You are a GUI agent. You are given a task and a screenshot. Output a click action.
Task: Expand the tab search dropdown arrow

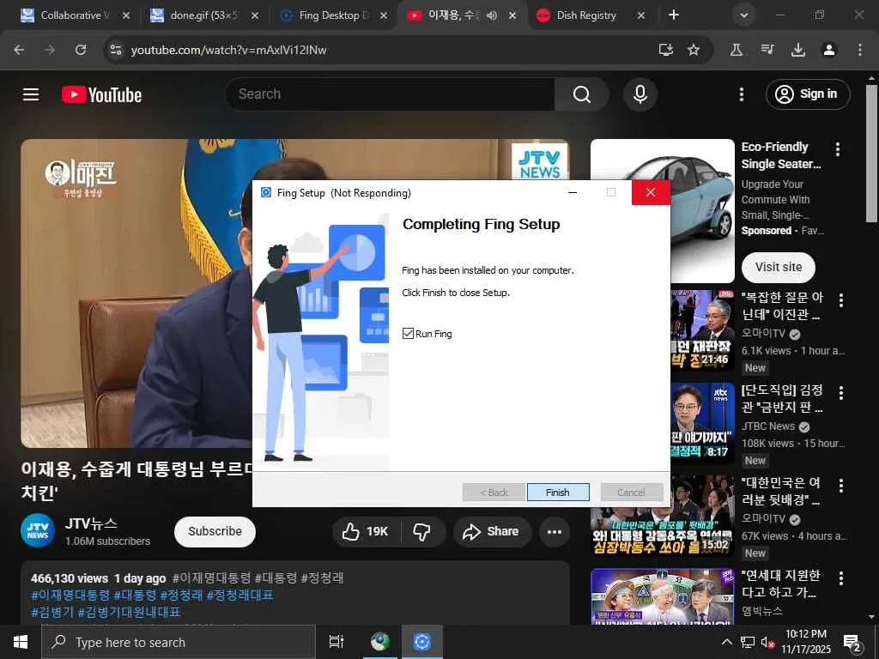744,15
